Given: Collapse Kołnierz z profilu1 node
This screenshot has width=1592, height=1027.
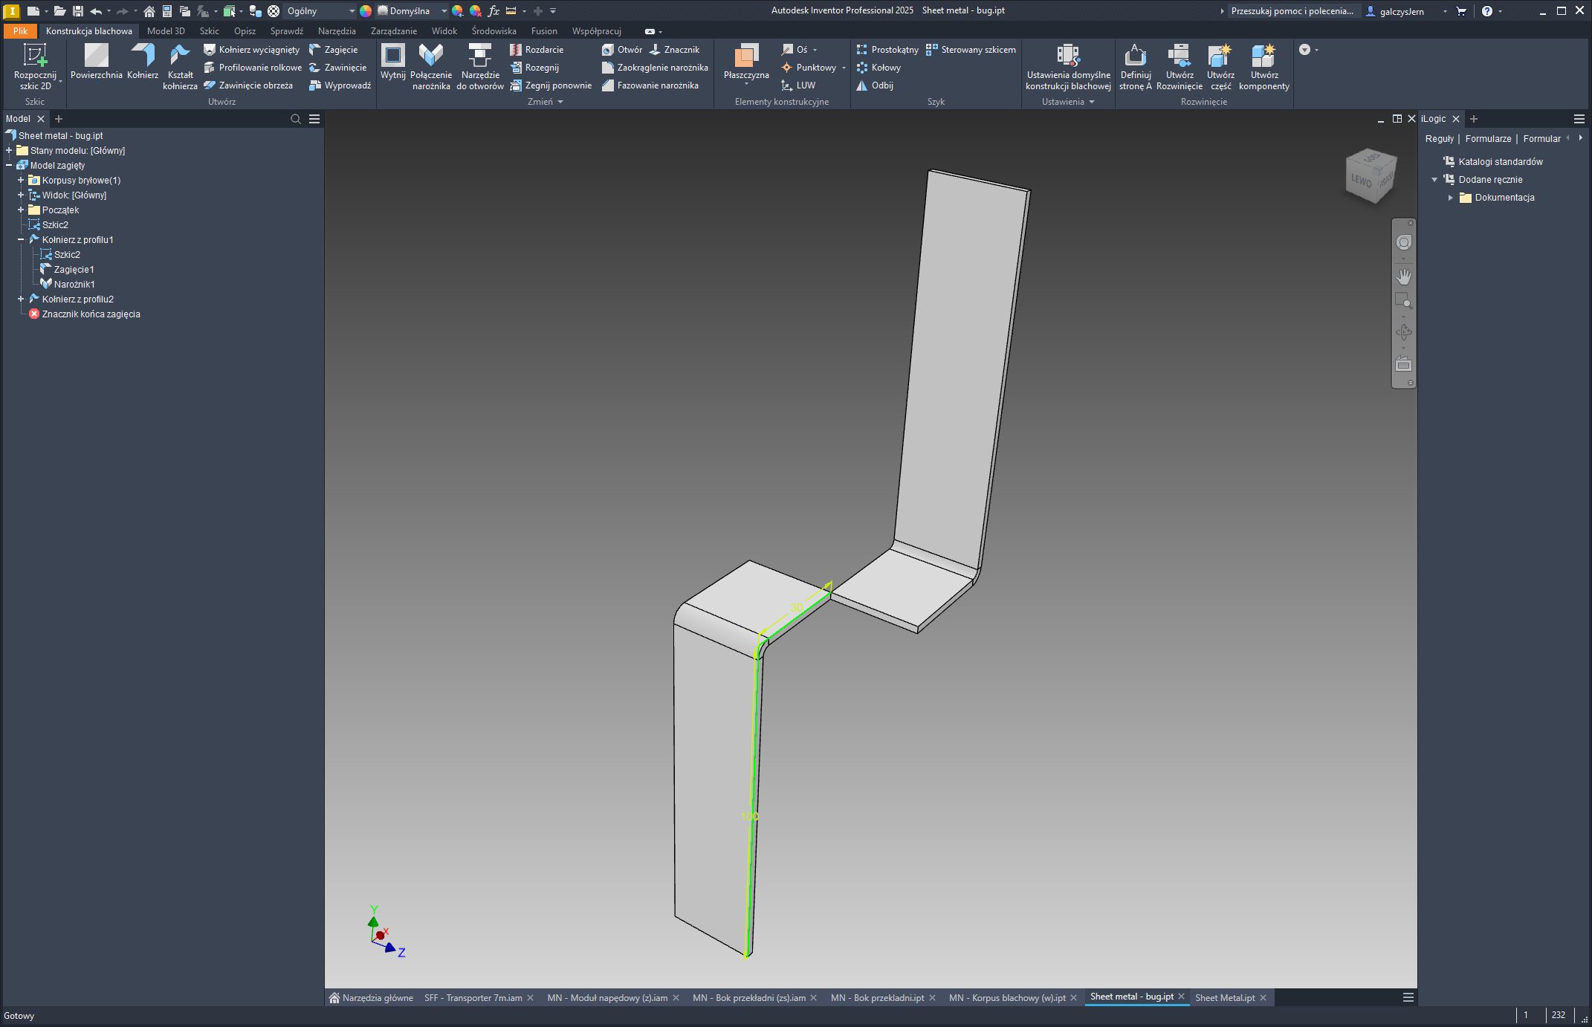Looking at the screenshot, I should [21, 240].
